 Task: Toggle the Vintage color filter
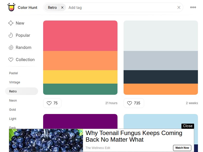click(15, 82)
